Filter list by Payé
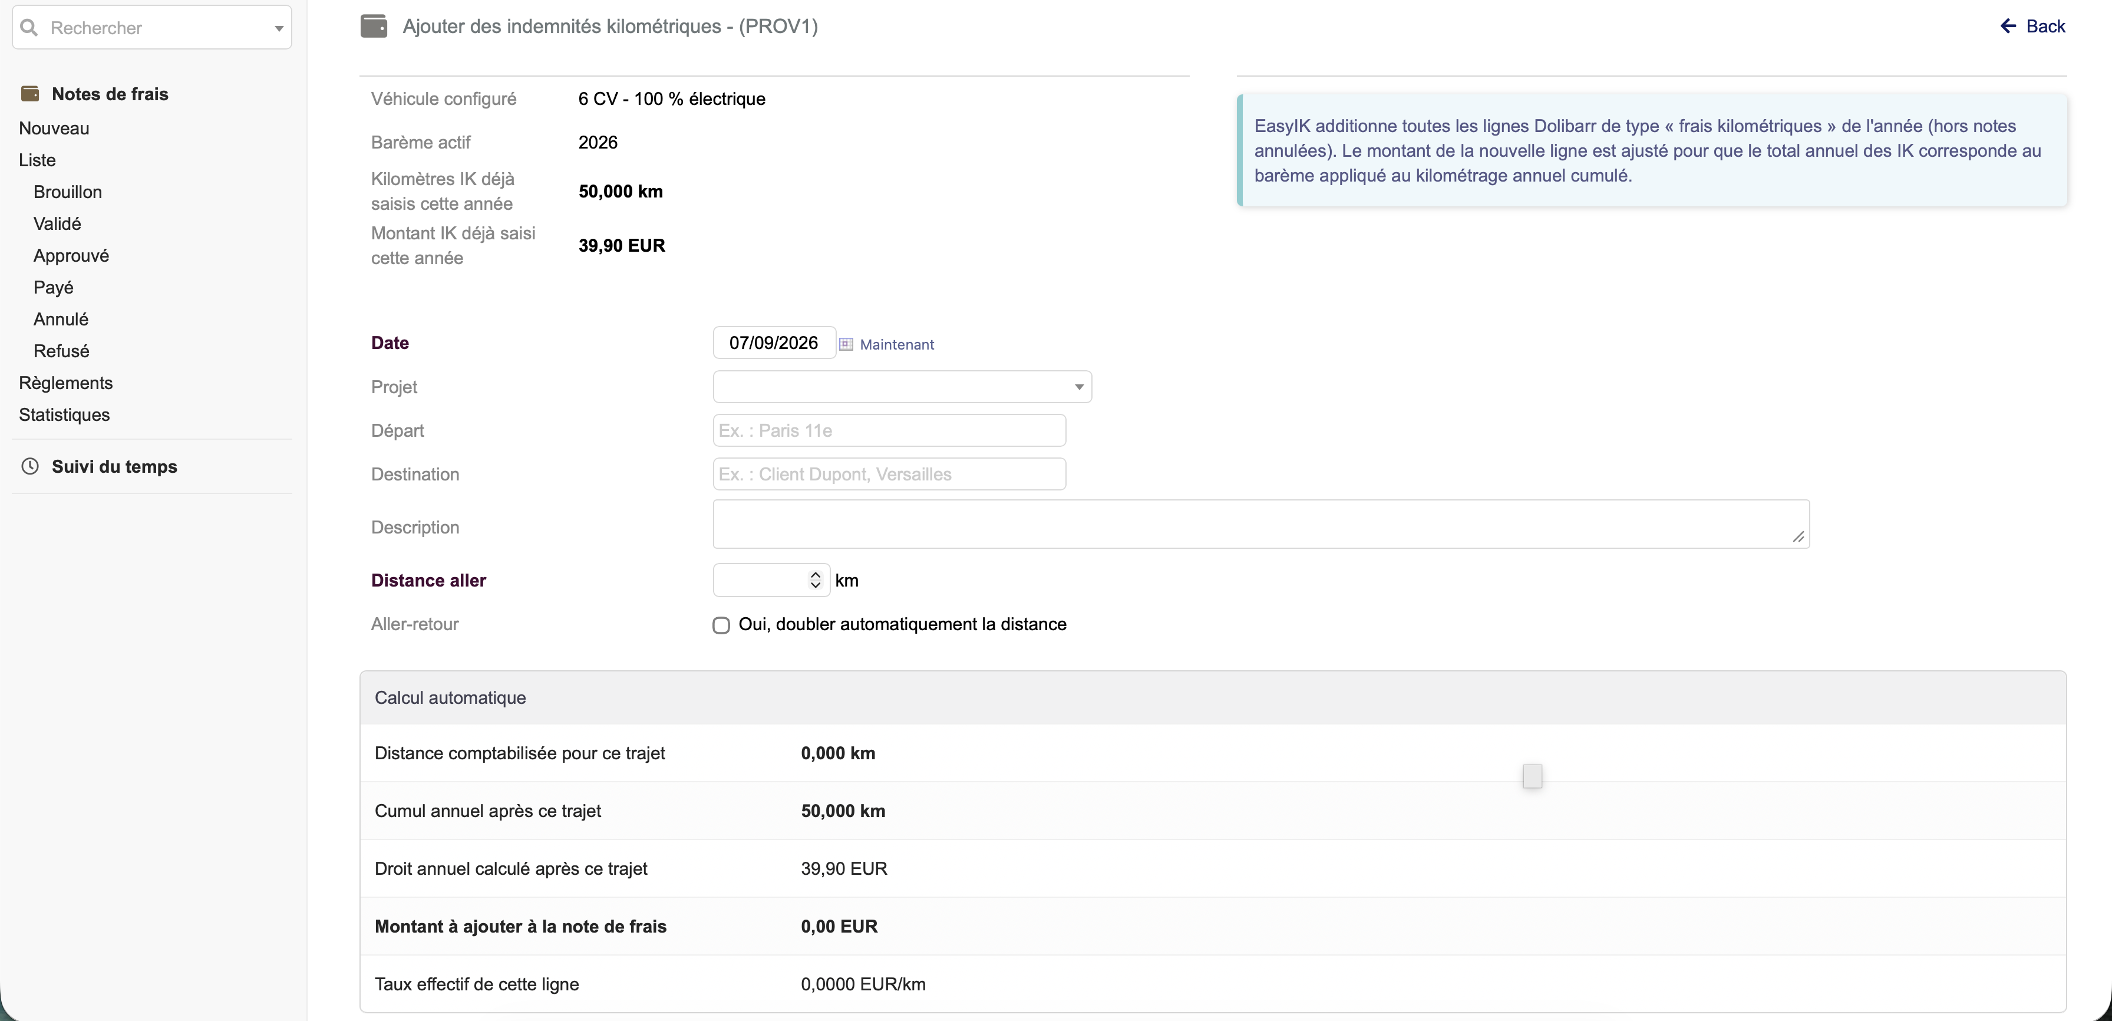Image resolution: width=2112 pixels, height=1021 pixels. 53,288
